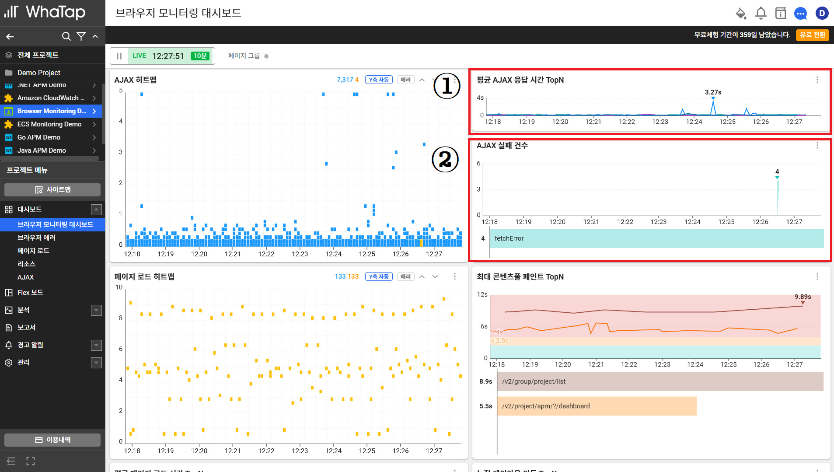The image size is (834, 472).
Task: Click the 관리 gear icon
Action: pos(9,363)
